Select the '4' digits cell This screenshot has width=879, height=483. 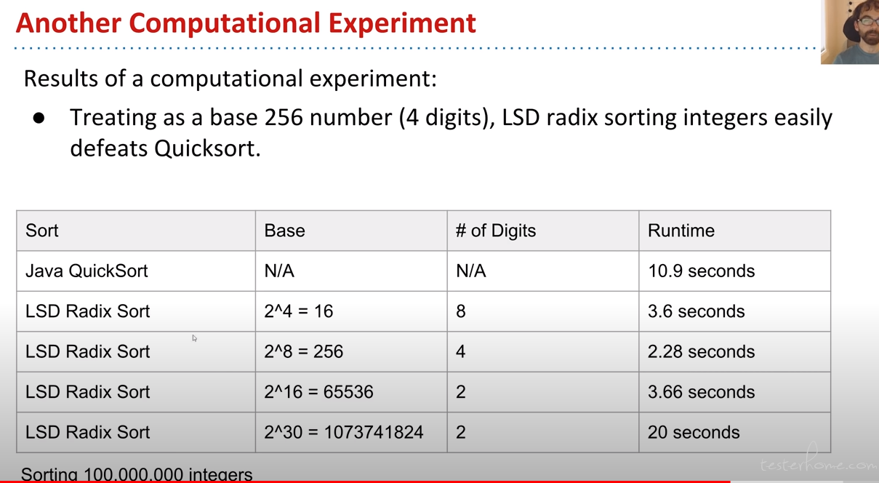click(543, 352)
